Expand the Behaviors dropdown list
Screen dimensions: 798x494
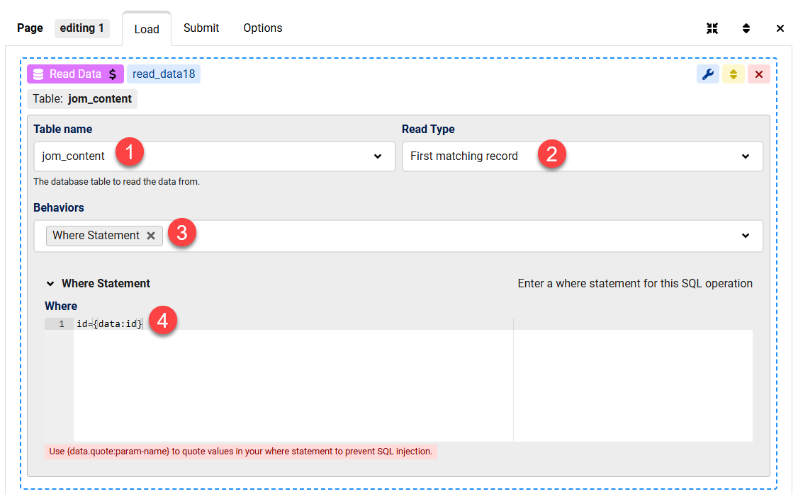coord(745,236)
